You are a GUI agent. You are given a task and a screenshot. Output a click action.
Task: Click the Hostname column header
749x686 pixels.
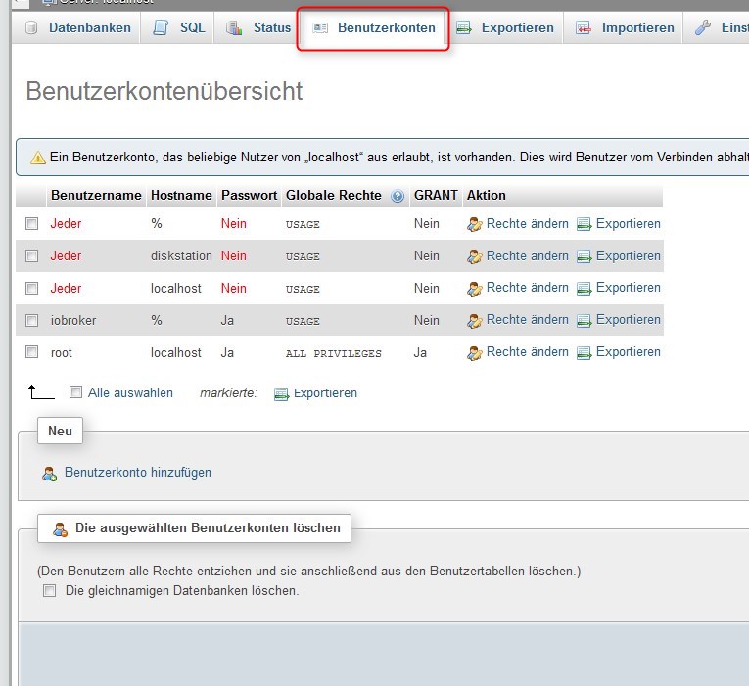coord(181,196)
